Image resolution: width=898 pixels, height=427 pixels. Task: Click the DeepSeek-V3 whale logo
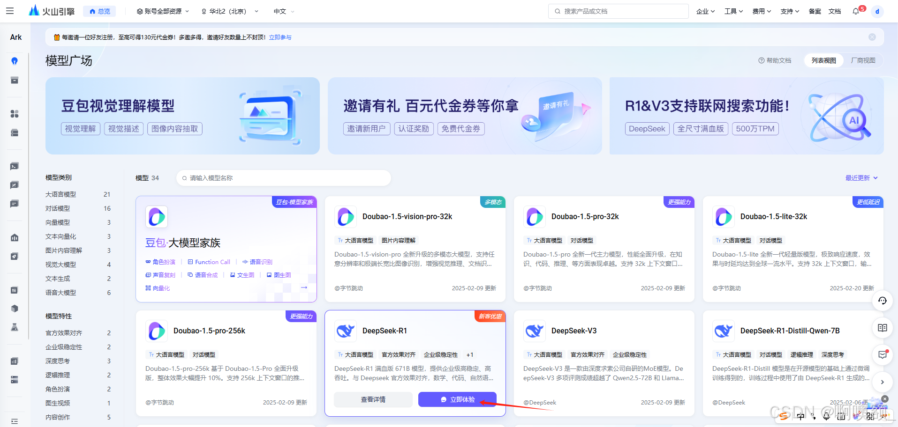click(534, 331)
